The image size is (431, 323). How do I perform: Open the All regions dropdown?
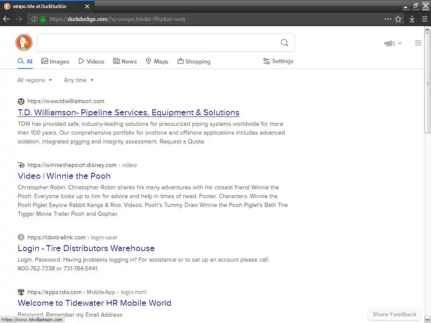(35, 80)
